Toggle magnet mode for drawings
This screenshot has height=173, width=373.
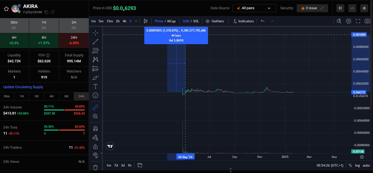(x=95, y=128)
